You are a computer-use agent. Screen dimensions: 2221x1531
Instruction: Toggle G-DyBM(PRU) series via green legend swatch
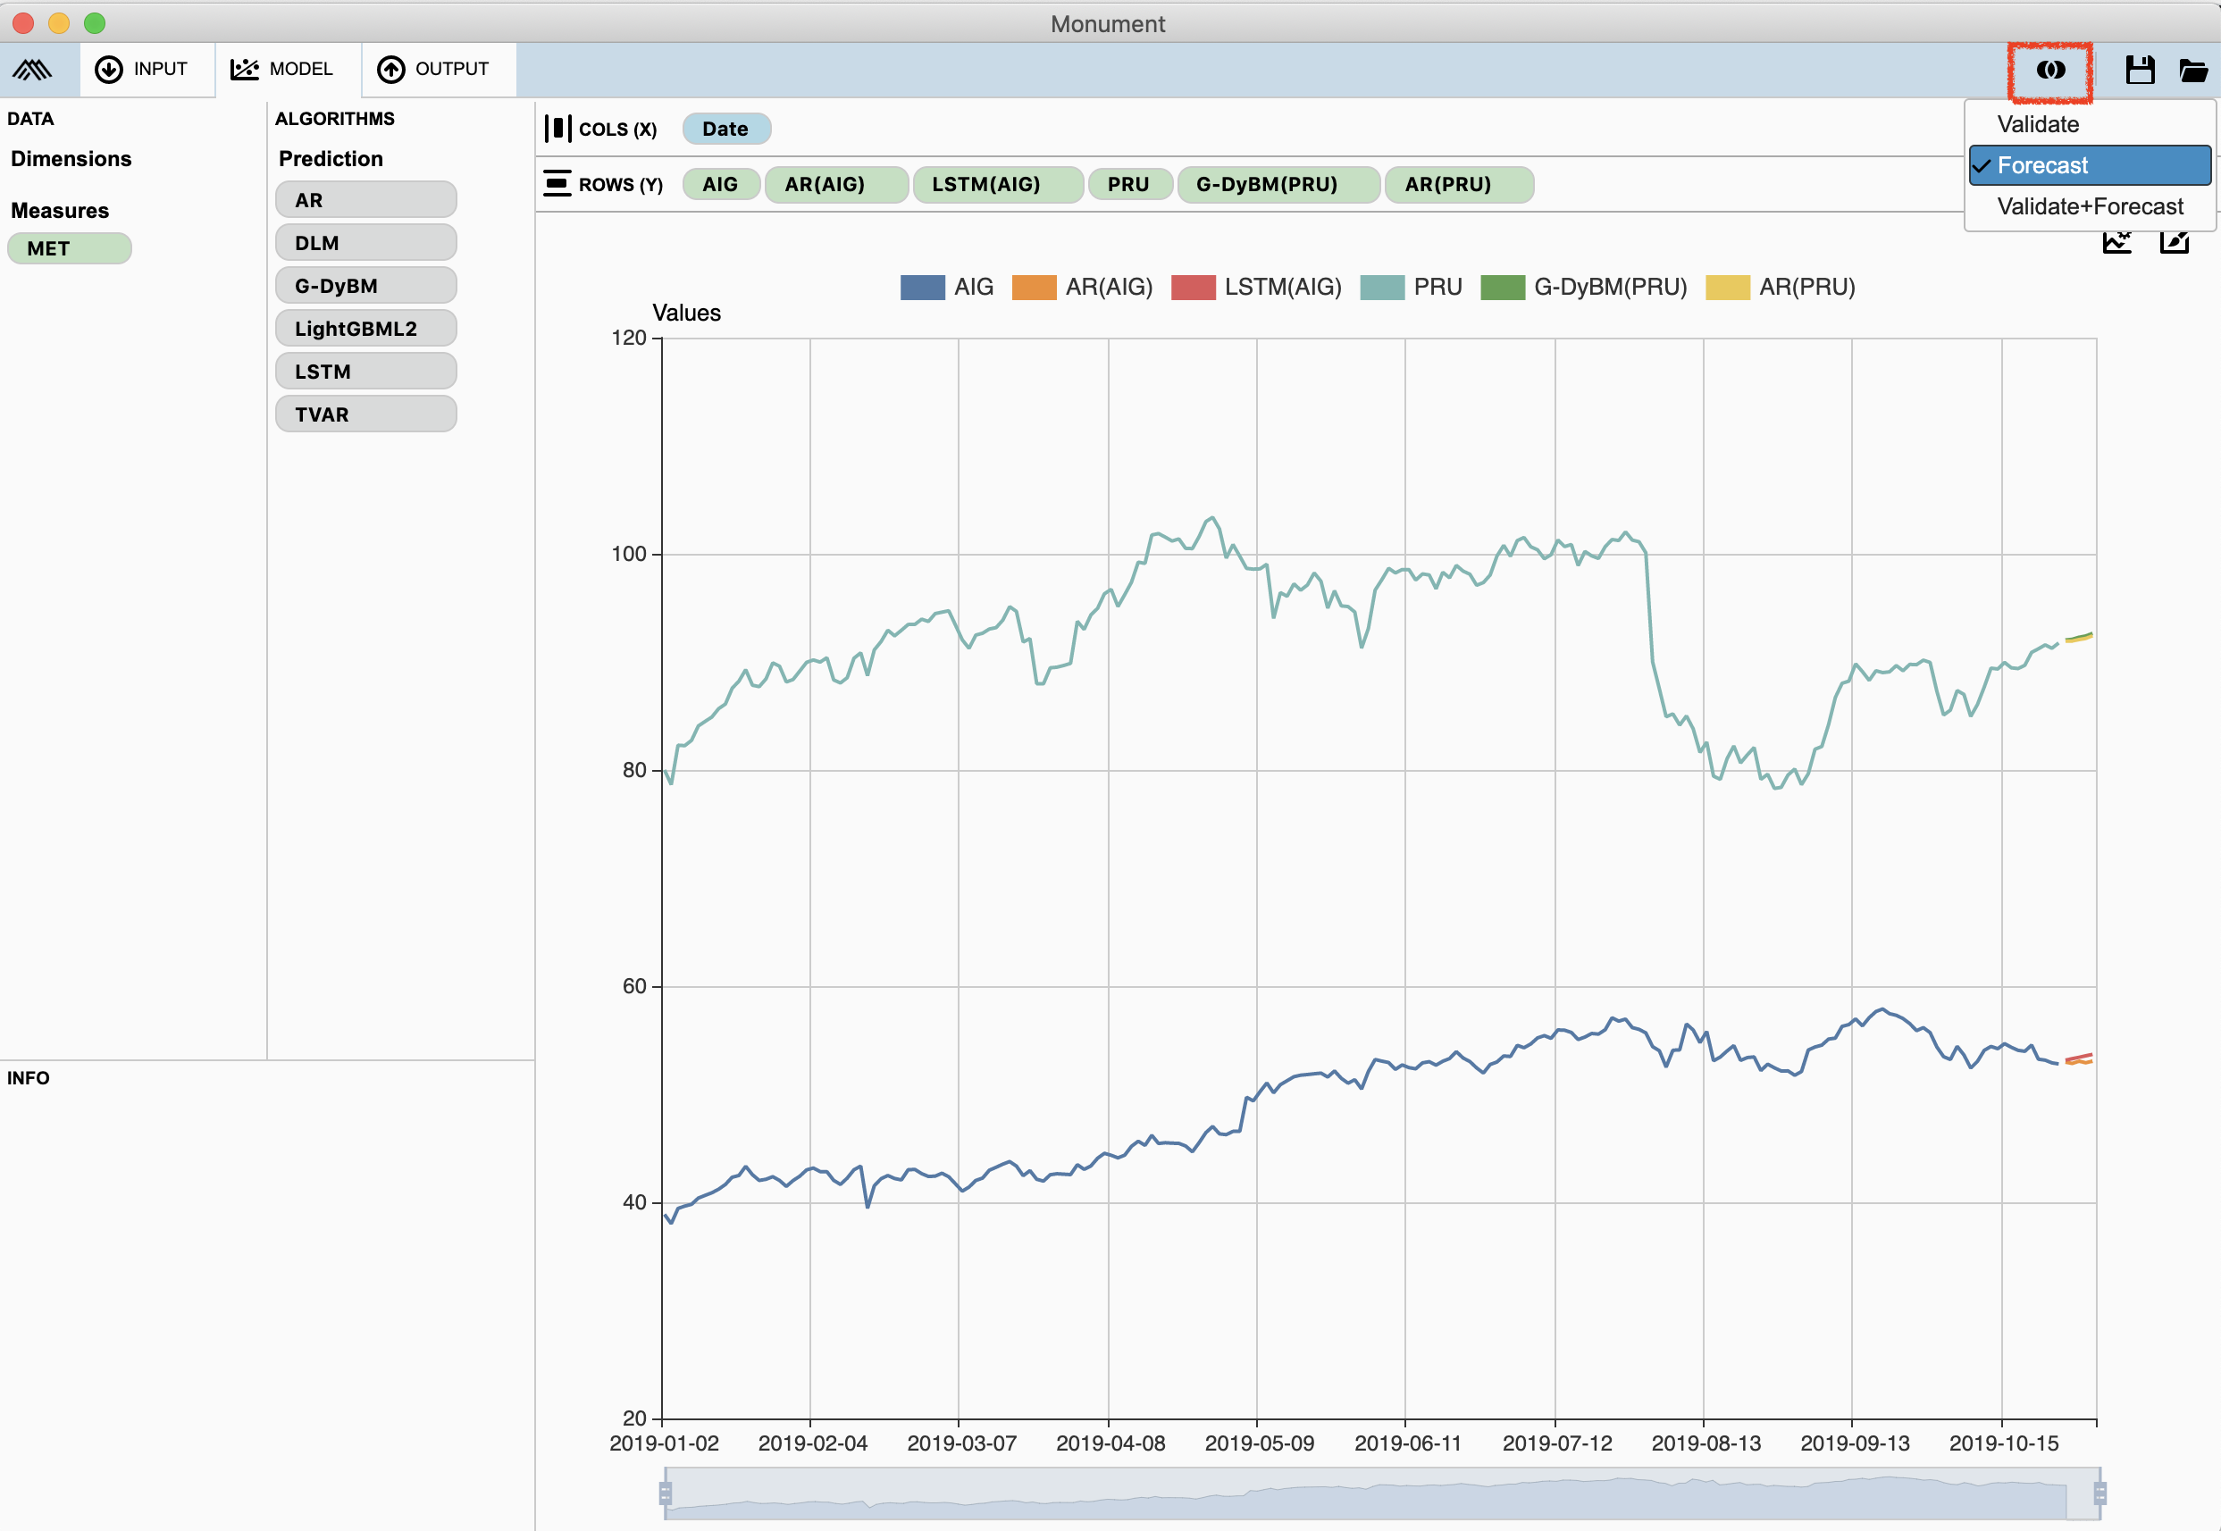pos(1503,287)
